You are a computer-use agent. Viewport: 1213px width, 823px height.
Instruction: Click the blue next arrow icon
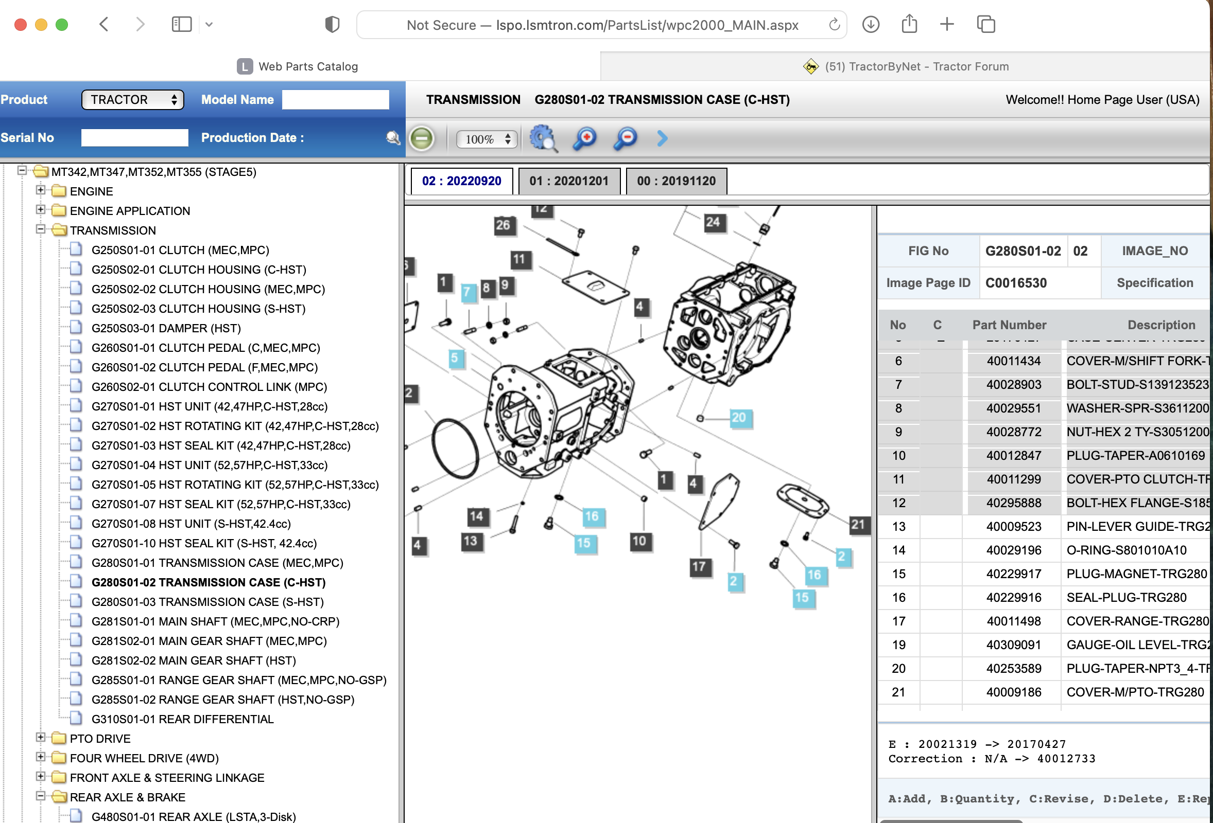(662, 138)
